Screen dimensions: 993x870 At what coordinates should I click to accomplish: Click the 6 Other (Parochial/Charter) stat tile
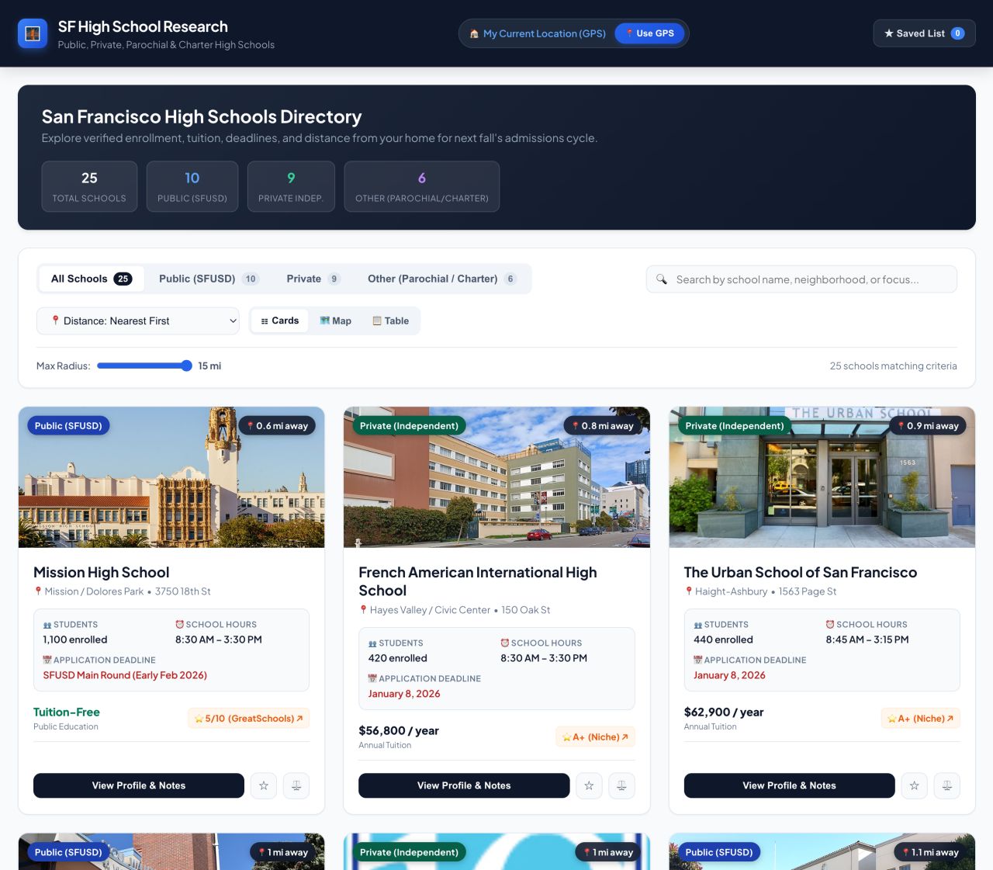pos(422,186)
